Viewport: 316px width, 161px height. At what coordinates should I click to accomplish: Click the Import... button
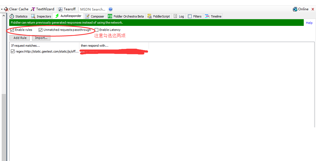41,38
